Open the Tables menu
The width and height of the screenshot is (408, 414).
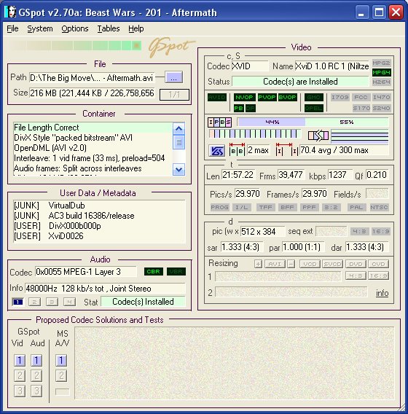109,28
